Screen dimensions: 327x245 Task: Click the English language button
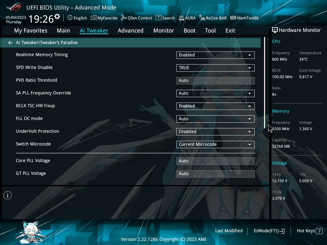coord(77,18)
